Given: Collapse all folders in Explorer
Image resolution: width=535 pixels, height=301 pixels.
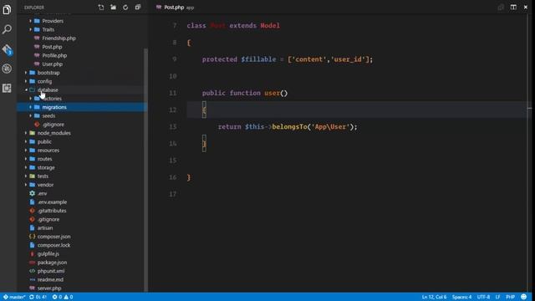Looking at the screenshot, I should 138,8.
